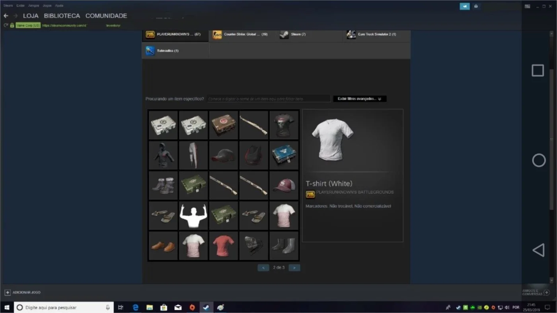Tap the Android home circle button
557x313 pixels.
[x=539, y=160]
